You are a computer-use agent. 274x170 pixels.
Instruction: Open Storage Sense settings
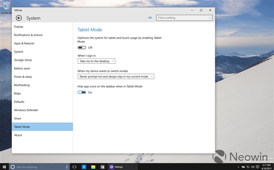[x=42, y=60]
